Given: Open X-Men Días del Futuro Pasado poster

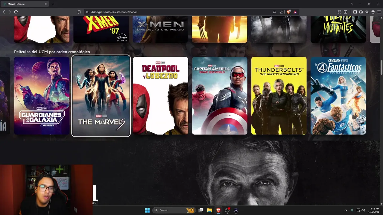Looking at the screenshot, I should coord(160,29).
